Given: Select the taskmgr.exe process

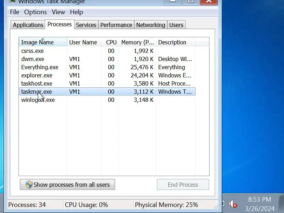Looking at the screenshot, I should pos(107,92).
